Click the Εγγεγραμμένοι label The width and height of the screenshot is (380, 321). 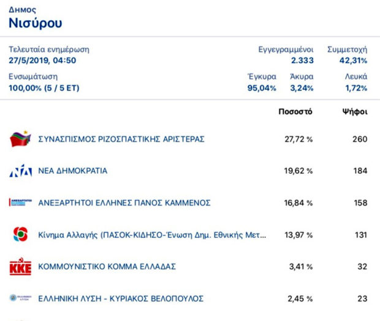point(286,50)
